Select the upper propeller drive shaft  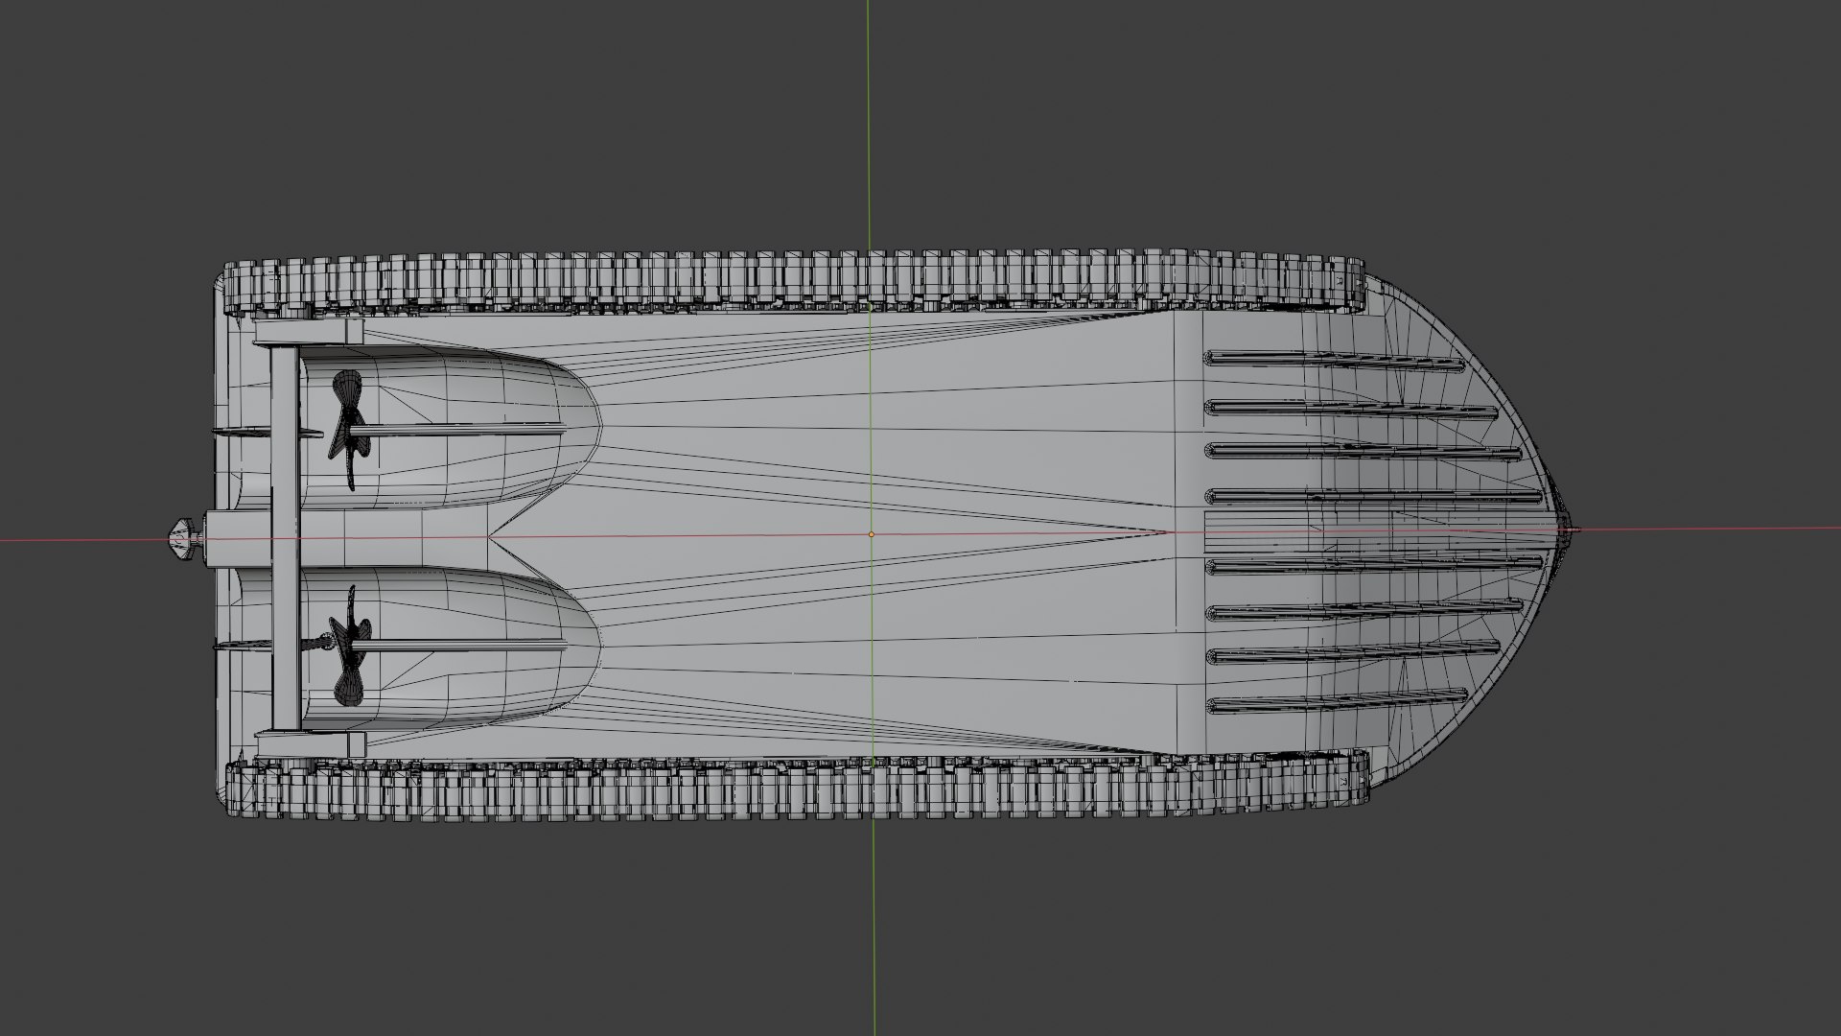click(x=460, y=429)
